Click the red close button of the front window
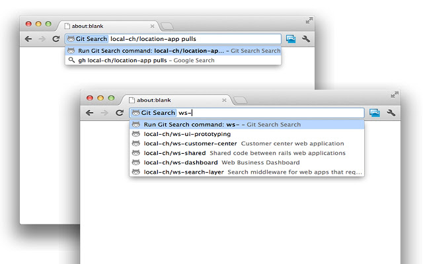The width and height of the screenshot is (423, 264). tap(90, 98)
